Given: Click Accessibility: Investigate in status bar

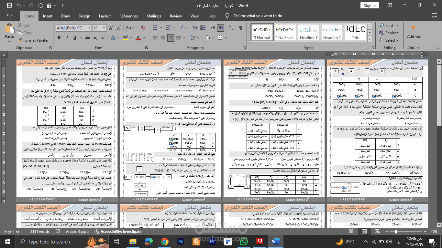Looking at the screenshot, I should (x=118, y=232).
